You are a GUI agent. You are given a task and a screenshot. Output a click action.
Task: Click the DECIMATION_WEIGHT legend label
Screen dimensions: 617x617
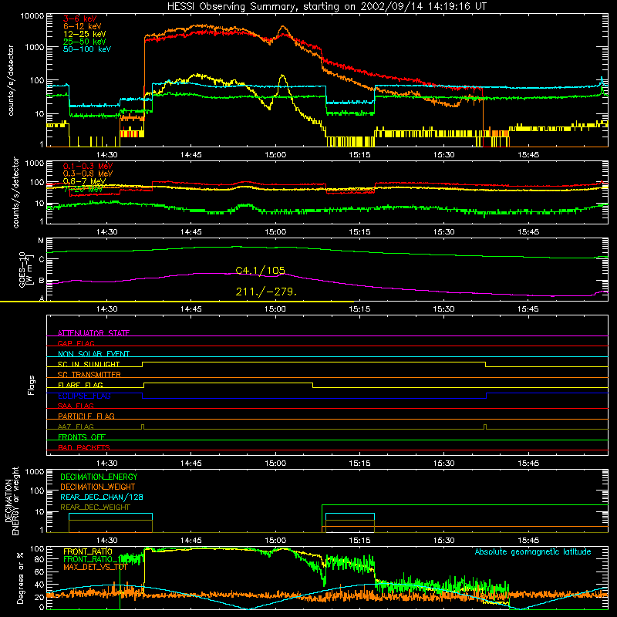98,487
